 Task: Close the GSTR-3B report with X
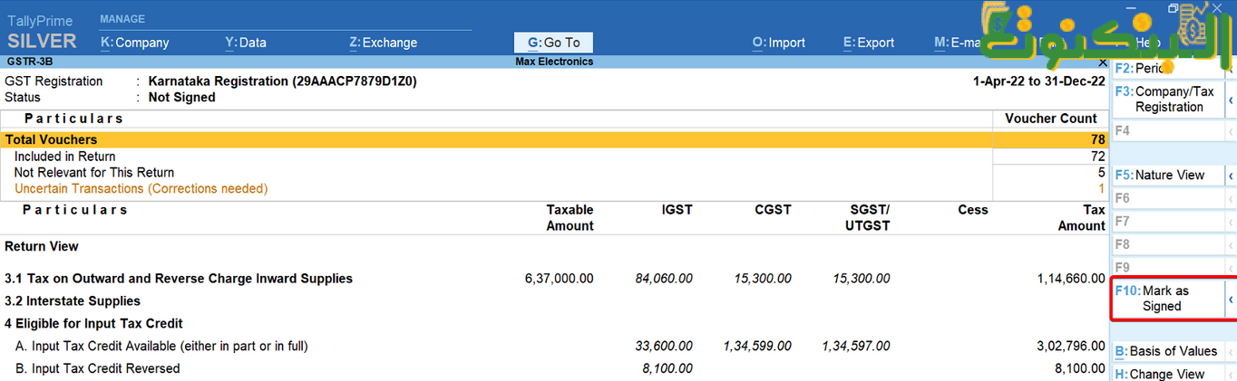click(x=1102, y=62)
